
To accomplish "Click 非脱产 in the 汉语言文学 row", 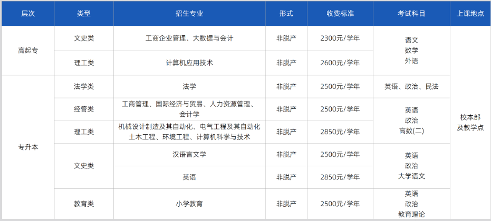I will 286,154.
